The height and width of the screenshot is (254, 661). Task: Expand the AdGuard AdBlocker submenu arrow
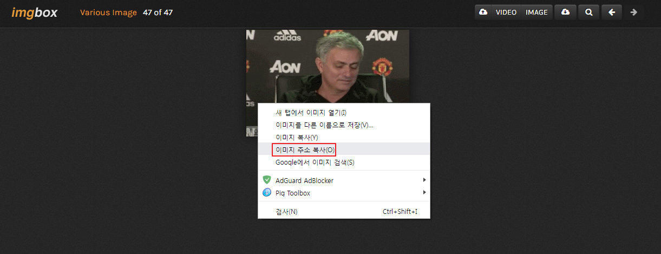click(424, 180)
